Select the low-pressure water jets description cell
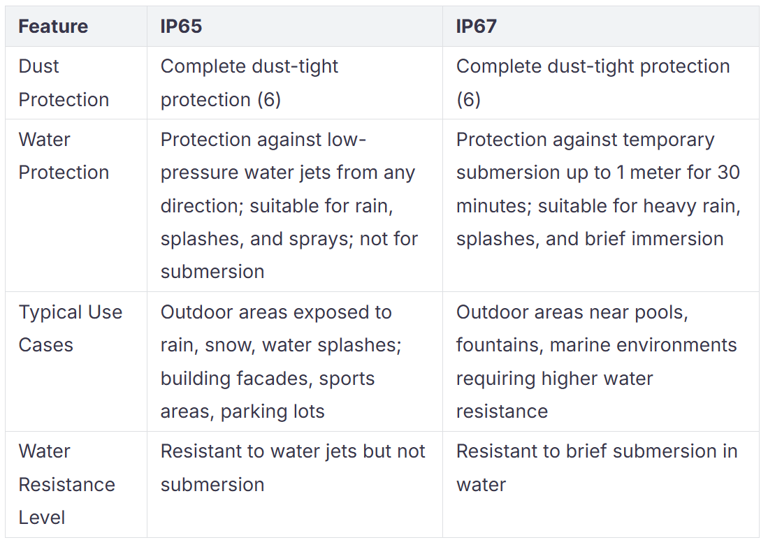The image size is (768, 547). 289,205
